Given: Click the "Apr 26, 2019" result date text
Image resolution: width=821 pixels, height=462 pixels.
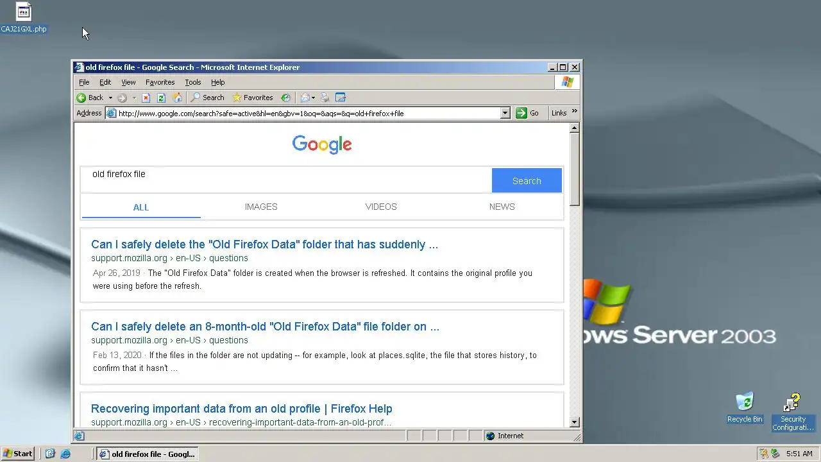Looking at the screenshot, I should tap(116, 273).
